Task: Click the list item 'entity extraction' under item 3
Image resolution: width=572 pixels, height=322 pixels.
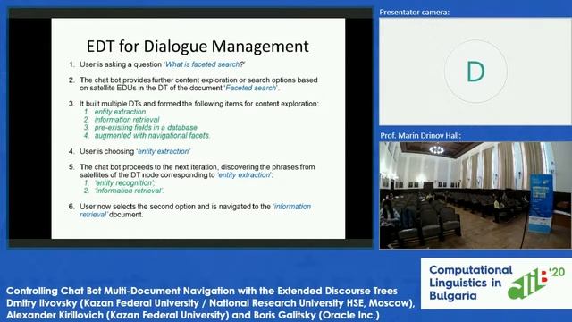Action: (120, 112)
